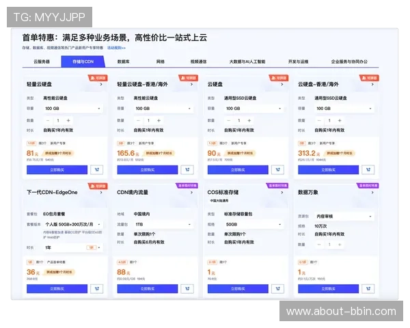
Task: Open EdgeOne 套餐版本 dropdown
Action: click(x=72, y=224)
